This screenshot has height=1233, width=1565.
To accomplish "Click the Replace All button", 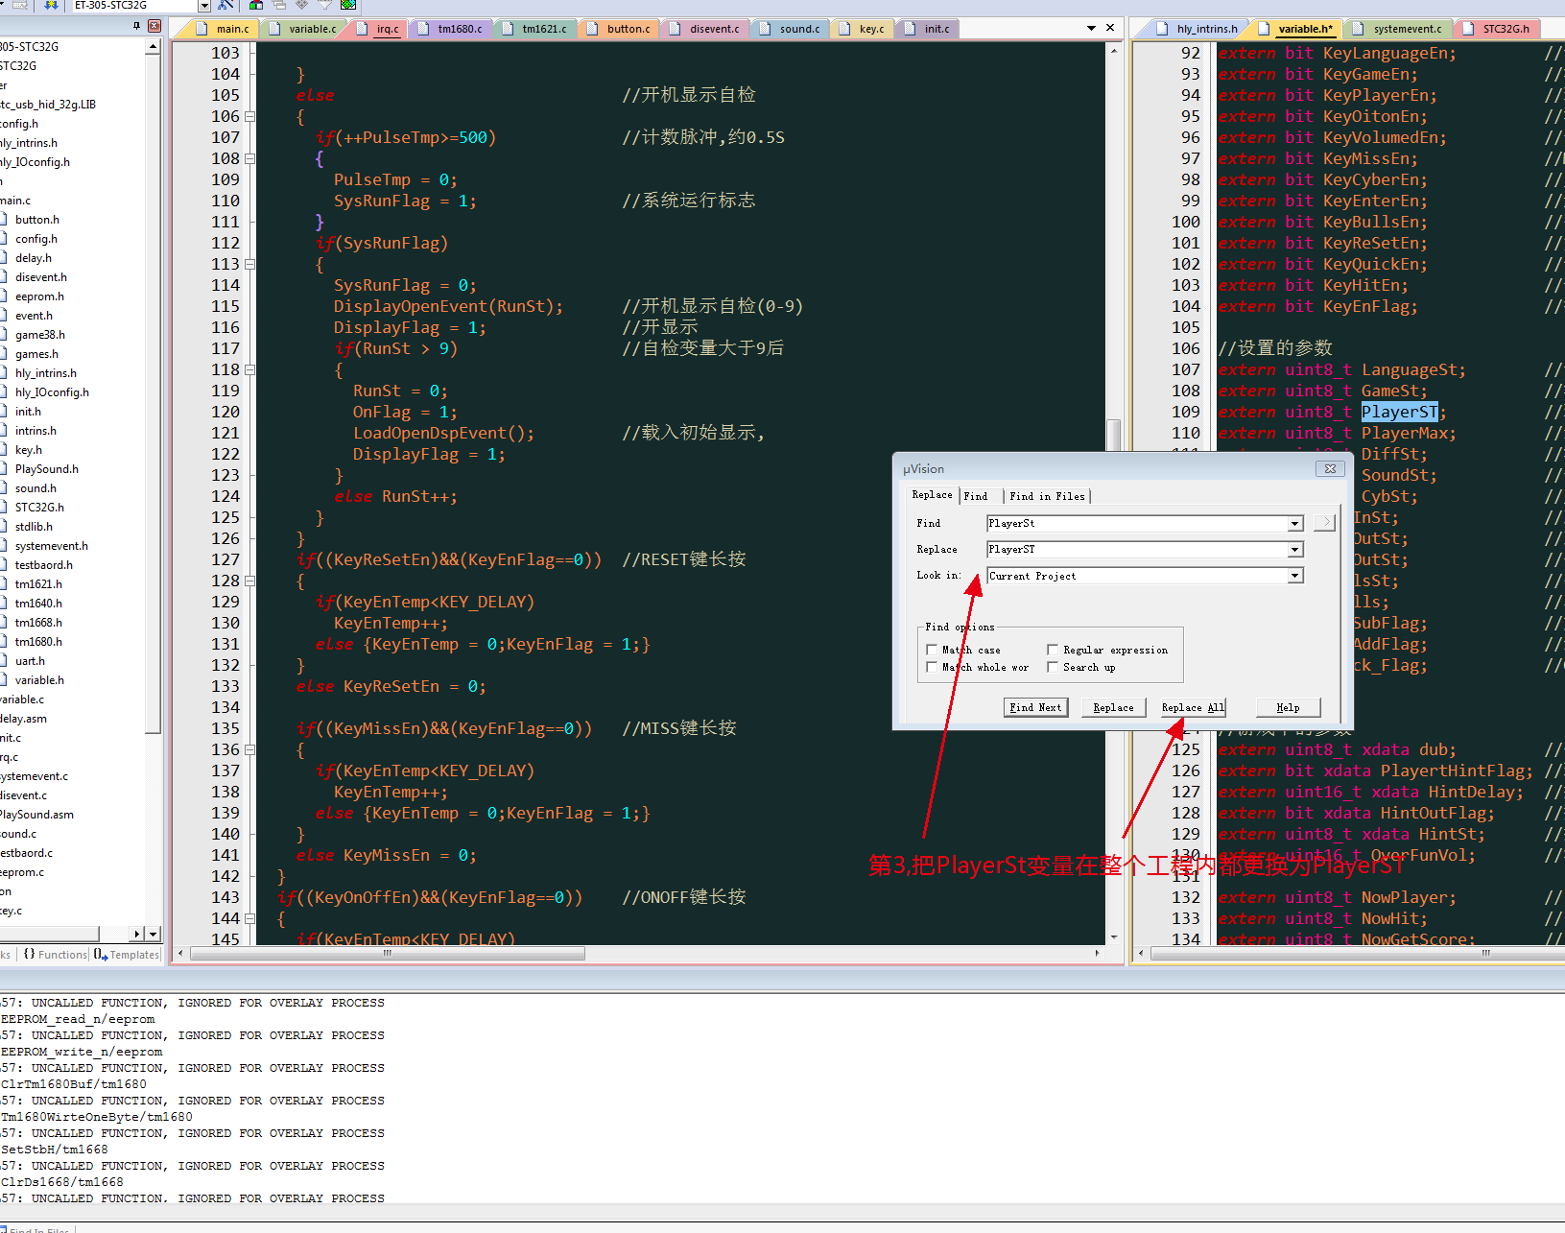I will click(x=1193, y=707).
